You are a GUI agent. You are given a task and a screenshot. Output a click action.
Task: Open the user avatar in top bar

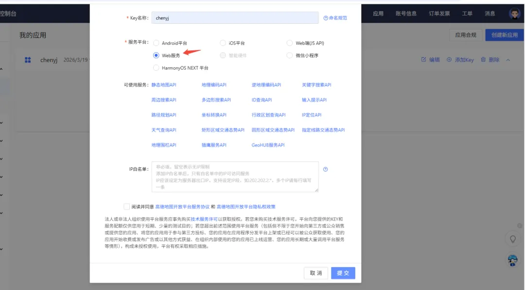pos(514,14)
